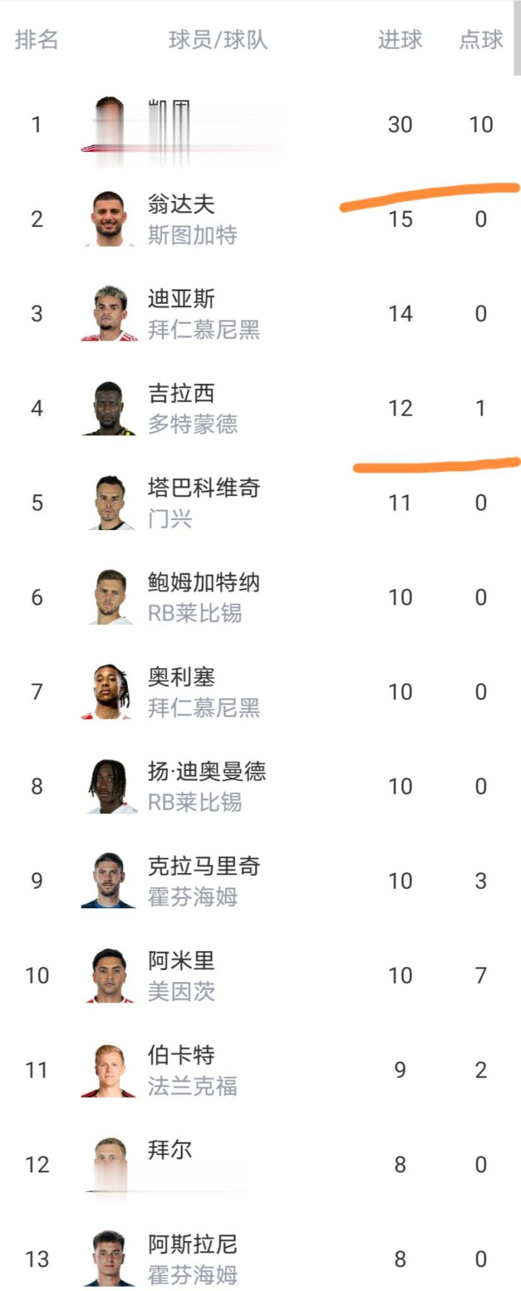Tap the player name 阿斯拉尼
Viewport: 521px width, 1291px height.
192,1244
